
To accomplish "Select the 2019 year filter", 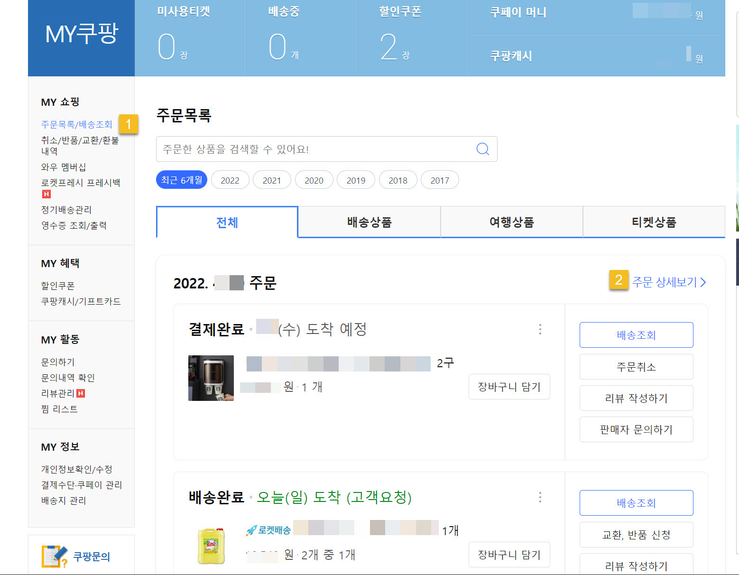I will pyautogui.click(x=356, y=180).
